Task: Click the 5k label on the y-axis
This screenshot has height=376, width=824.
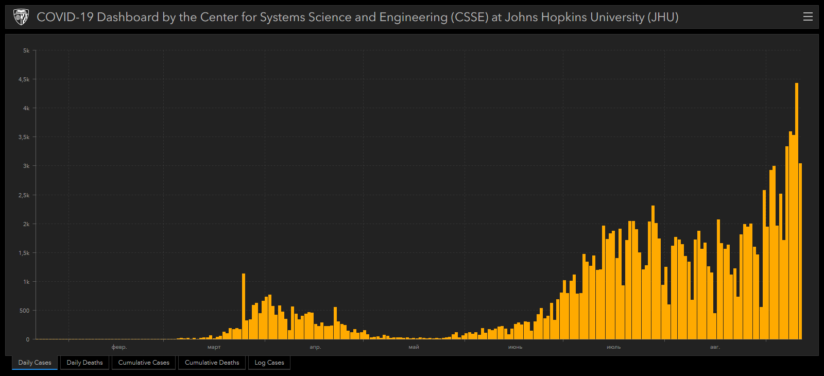Action: click(x=26, y=50)
